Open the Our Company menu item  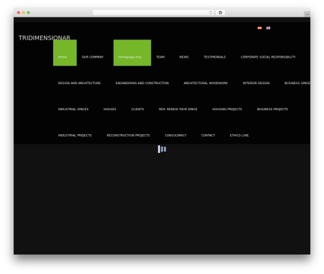click(x=93, y=57)
